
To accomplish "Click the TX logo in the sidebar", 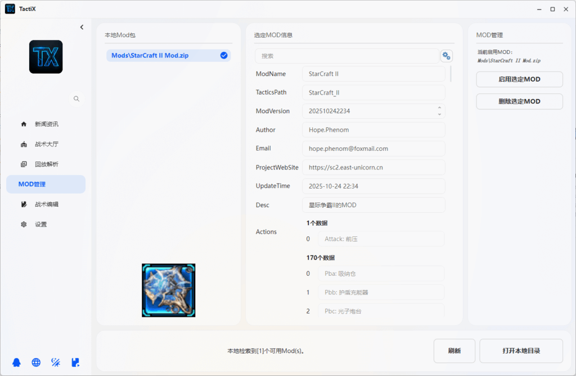I will [46, 57].
